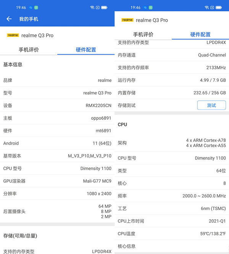Tap the realme logo badge in the right screen

(x=127, y=20)
